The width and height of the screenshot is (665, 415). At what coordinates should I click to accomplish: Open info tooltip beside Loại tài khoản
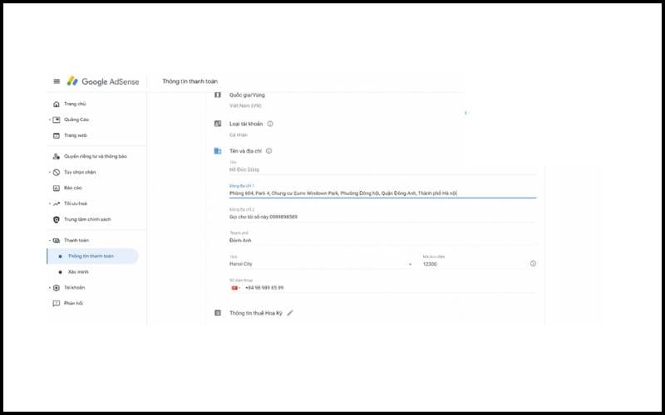pos(270,124)
